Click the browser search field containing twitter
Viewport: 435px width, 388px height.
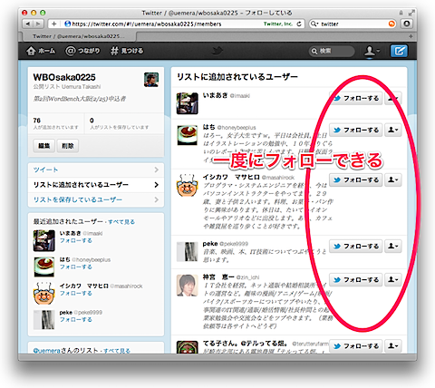[x=353, y=24]
